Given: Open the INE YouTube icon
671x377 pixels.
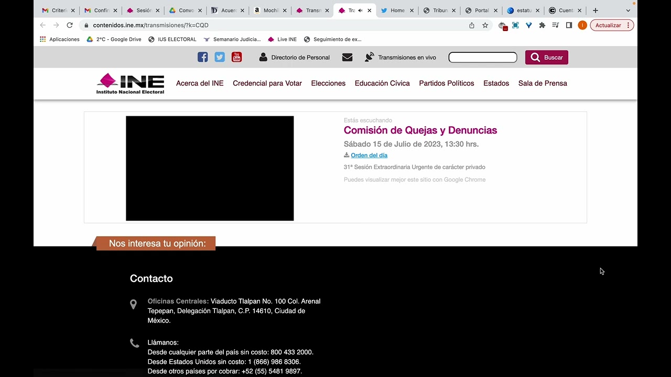Looking at the screenshot, I should (x=237, y=57).
